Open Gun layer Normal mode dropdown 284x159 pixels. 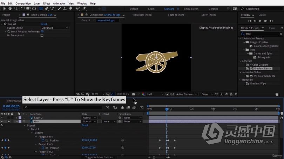tap(89, 122)
